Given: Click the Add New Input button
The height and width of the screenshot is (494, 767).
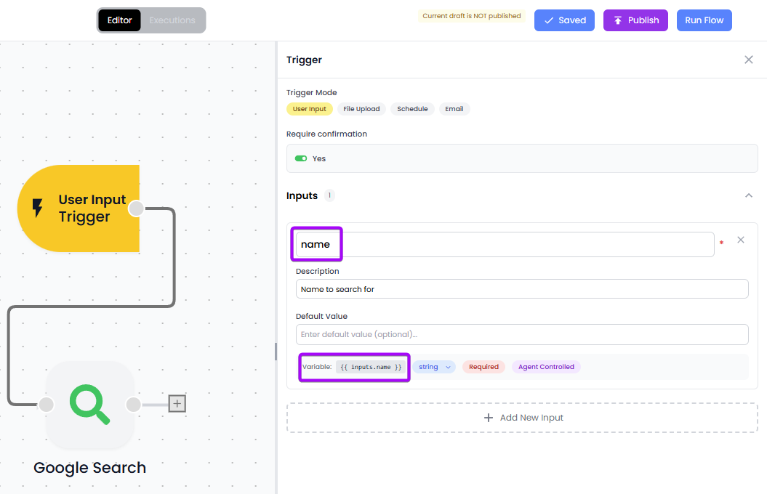Looking at the screenshot, I should (x=523, y=417).
